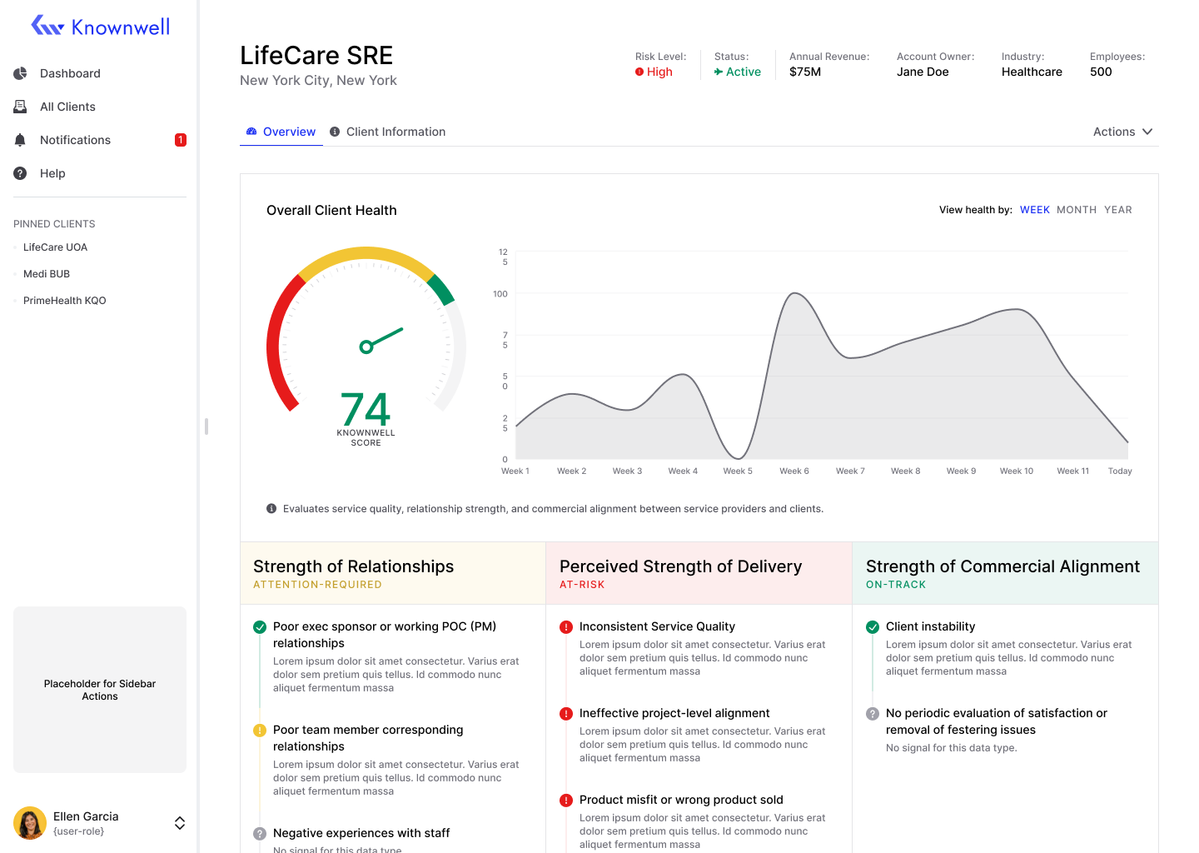1199x853 pixels.
Task: Click the Placeholder for Sidebar Actions box
Action: click(100, 690)
